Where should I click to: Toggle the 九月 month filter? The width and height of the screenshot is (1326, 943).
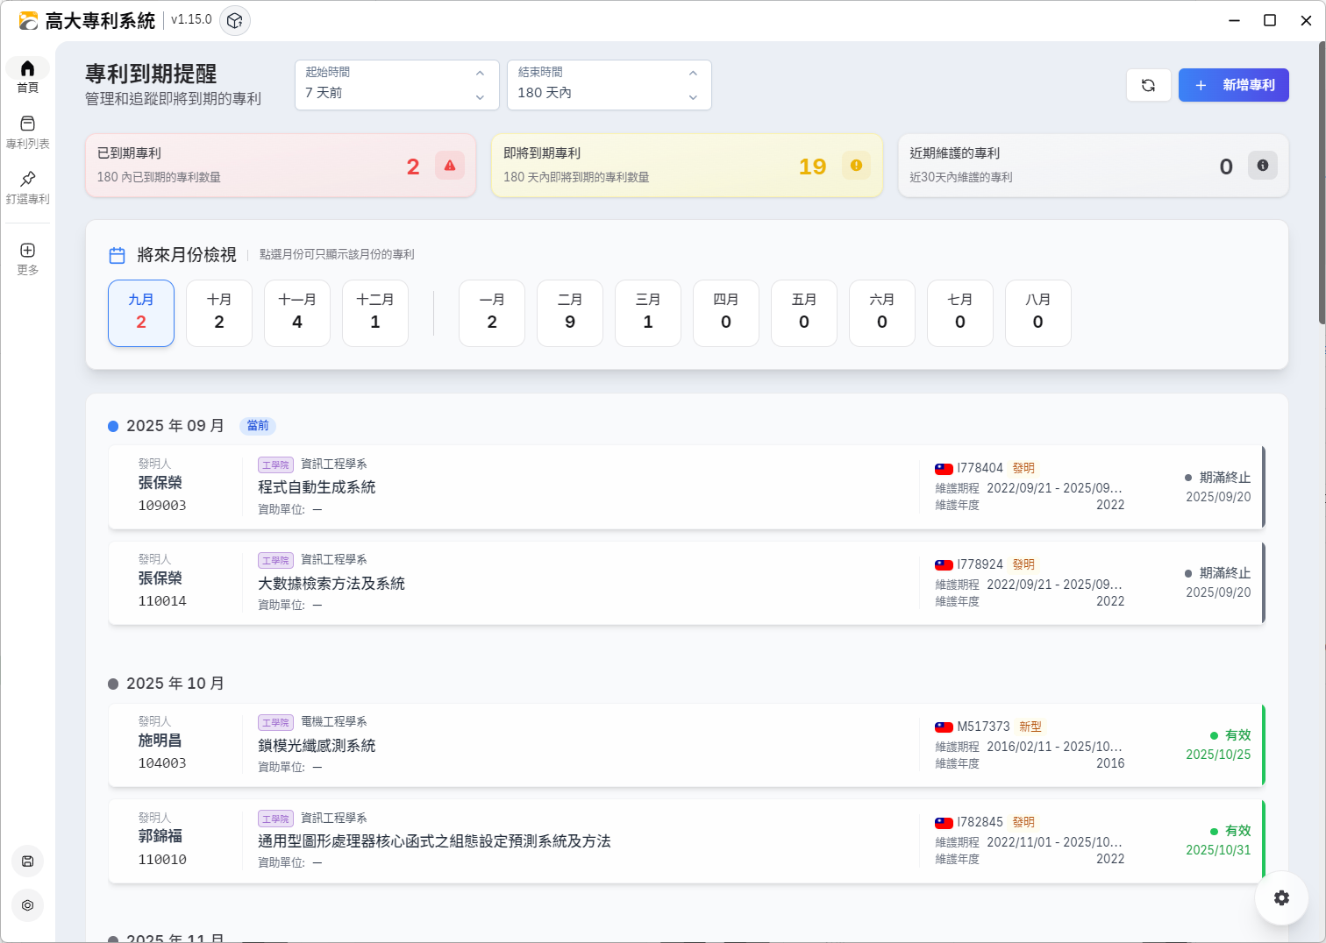coord(141,313)
